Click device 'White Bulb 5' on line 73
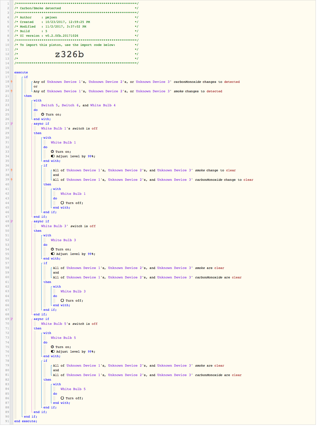Viewport: 318px width, 427px height. (63, 338)
